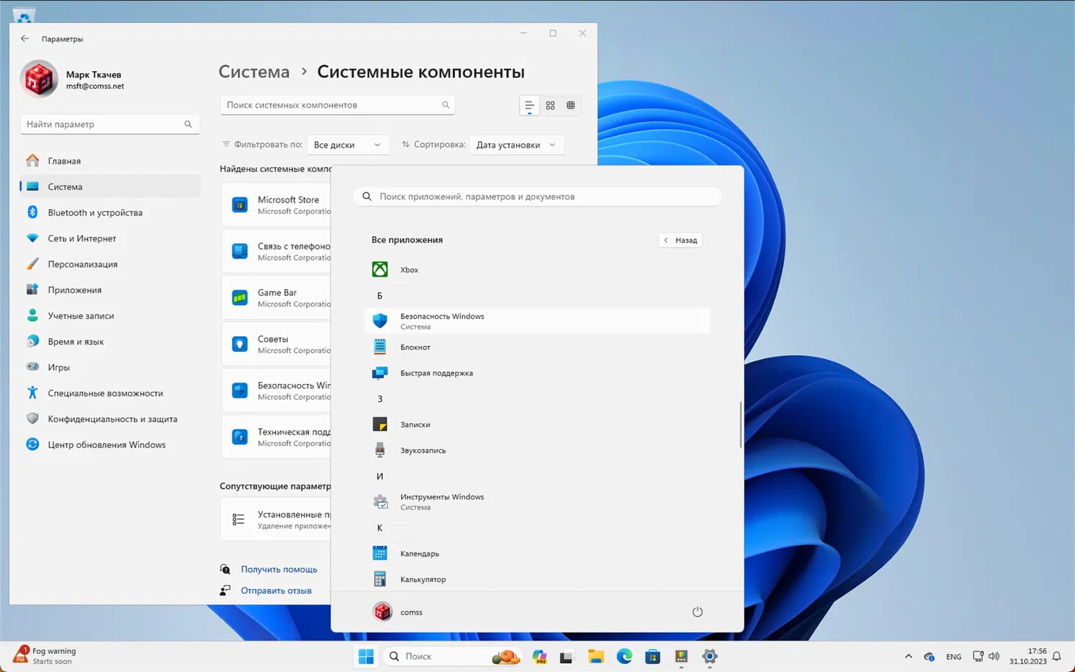
Task: Open Task View from the taskbar
Action: click(567, 656)
